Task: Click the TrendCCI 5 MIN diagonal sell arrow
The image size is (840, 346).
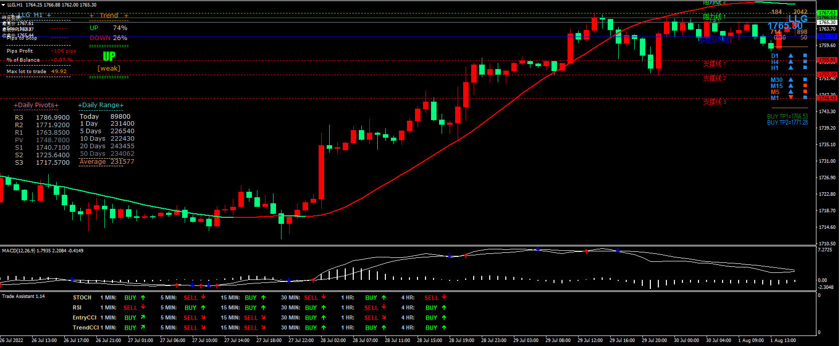Action: click(203, 327)
